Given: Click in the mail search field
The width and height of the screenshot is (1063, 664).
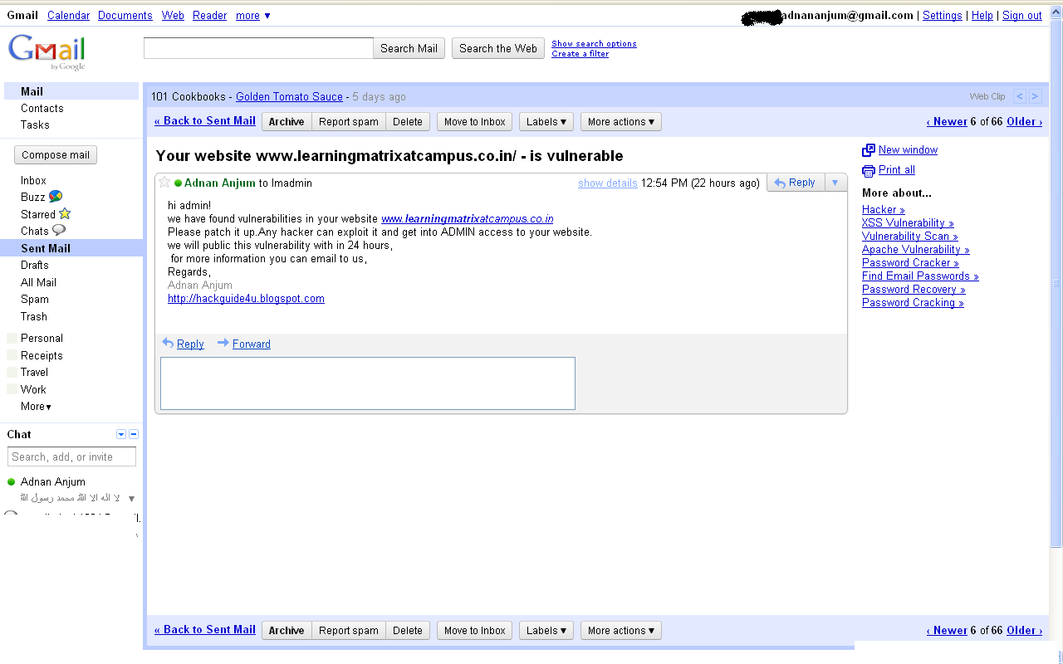Looking at the screenshot, I should (x=258, y=48).
